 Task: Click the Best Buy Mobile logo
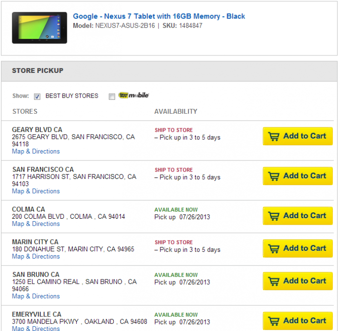click(134, 95)
